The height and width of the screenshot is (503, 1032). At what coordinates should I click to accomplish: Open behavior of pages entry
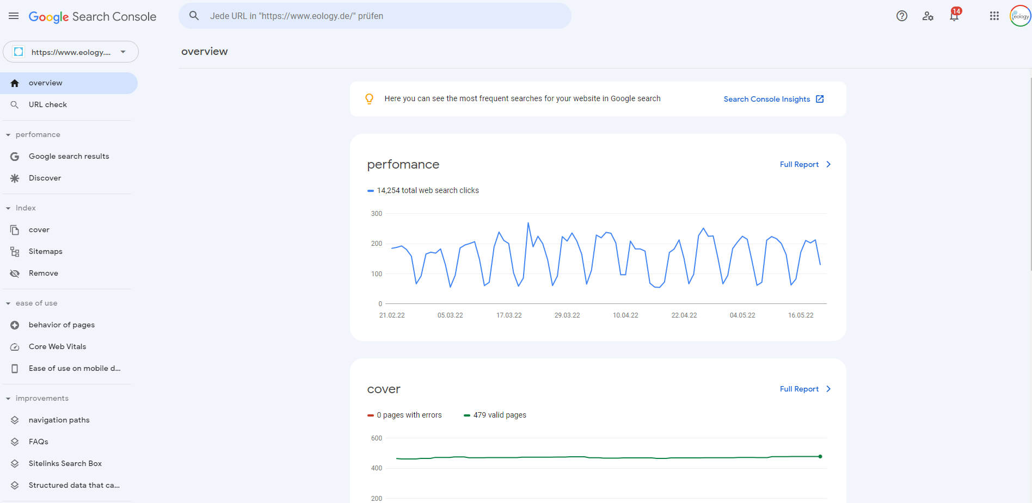[69, 325]
